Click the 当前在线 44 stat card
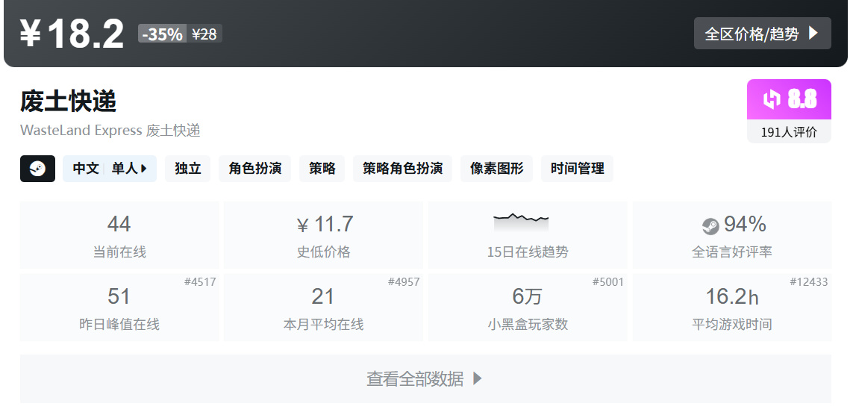 pyautogui.click(x=119, y=234)
